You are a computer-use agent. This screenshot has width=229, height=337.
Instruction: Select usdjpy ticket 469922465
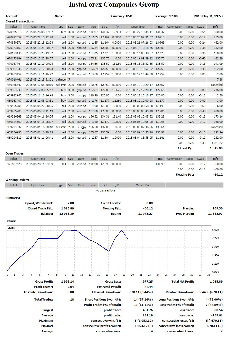14,95
